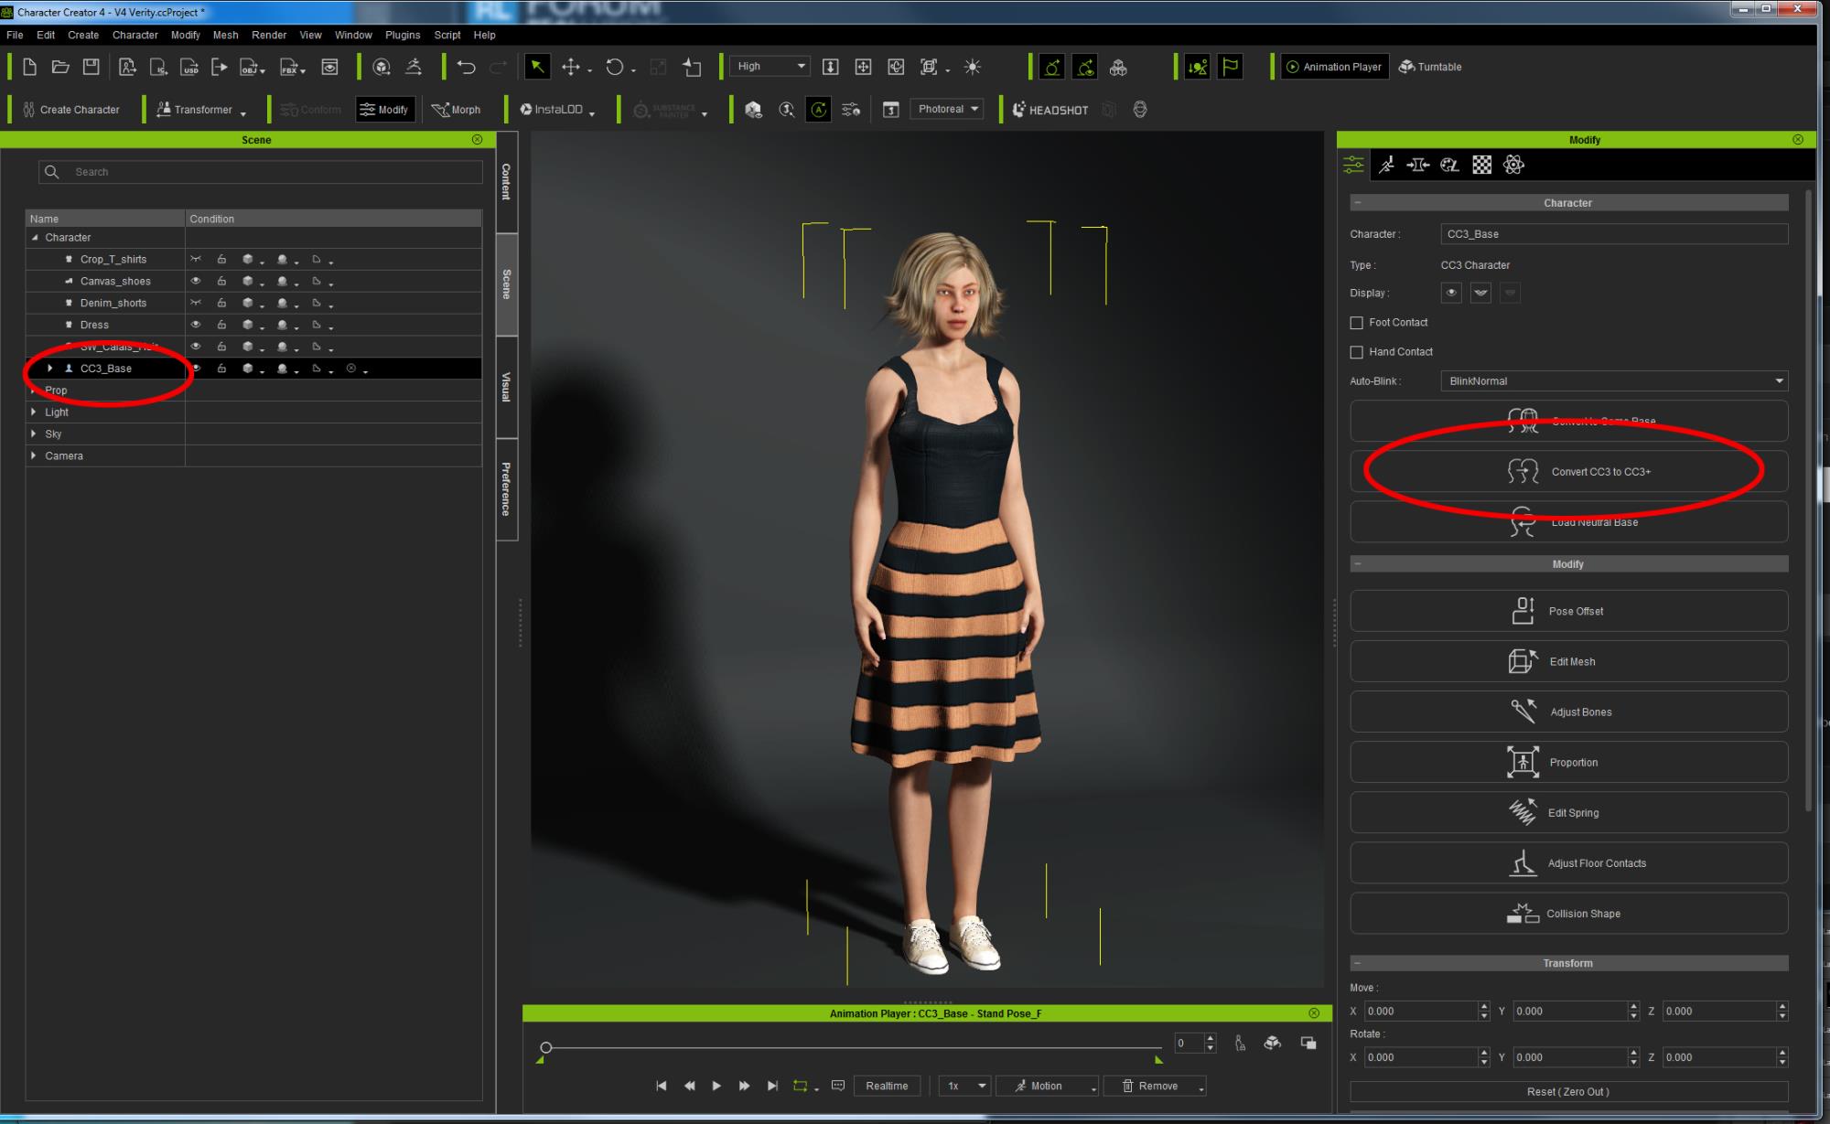Viewport: 1830px width, 1124px height.
Task: Open the 1x playback speed dropdown
Action: pos(965,1086)
